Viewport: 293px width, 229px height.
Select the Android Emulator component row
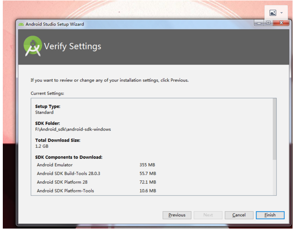96,165
